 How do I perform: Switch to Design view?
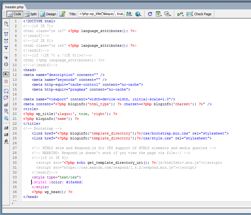point(48,14)
